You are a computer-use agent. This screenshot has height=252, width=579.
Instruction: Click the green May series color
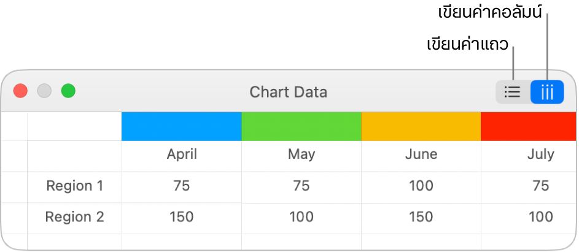tap(301, 126)
